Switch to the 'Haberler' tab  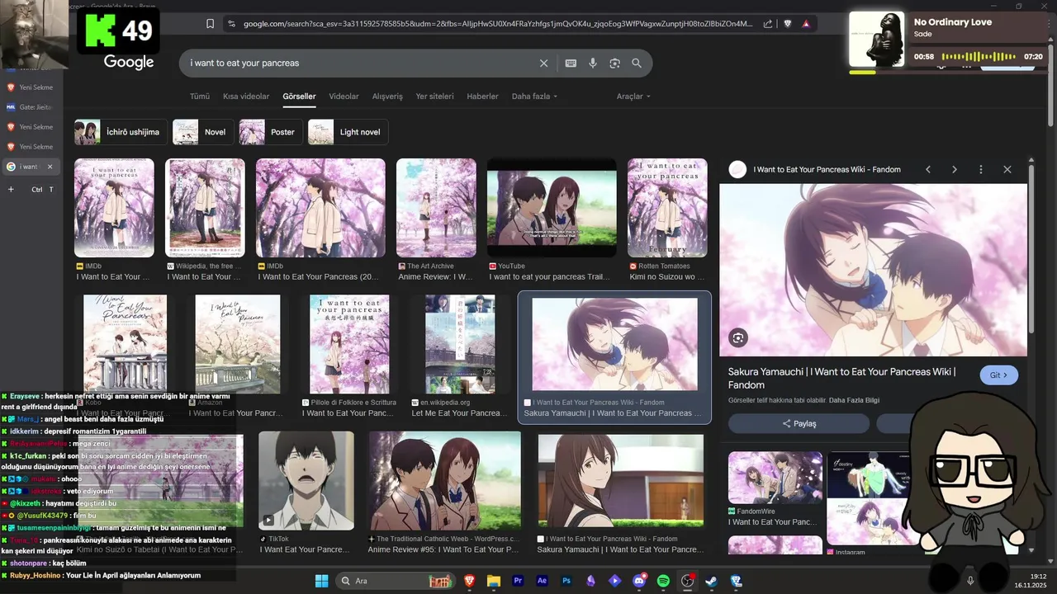(x=482, y=97)
